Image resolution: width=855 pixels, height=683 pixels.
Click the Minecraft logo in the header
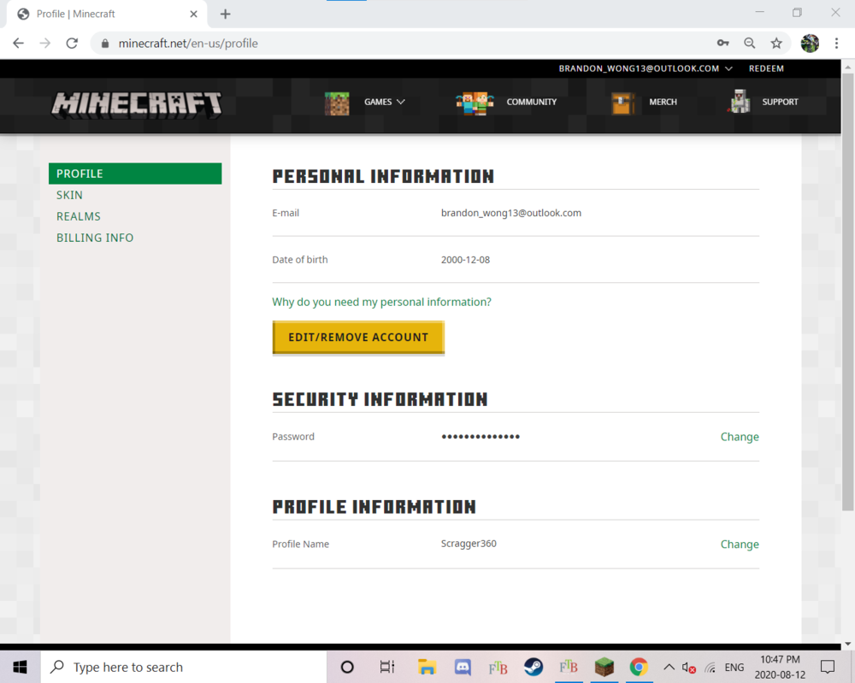[x=137, y=103]
